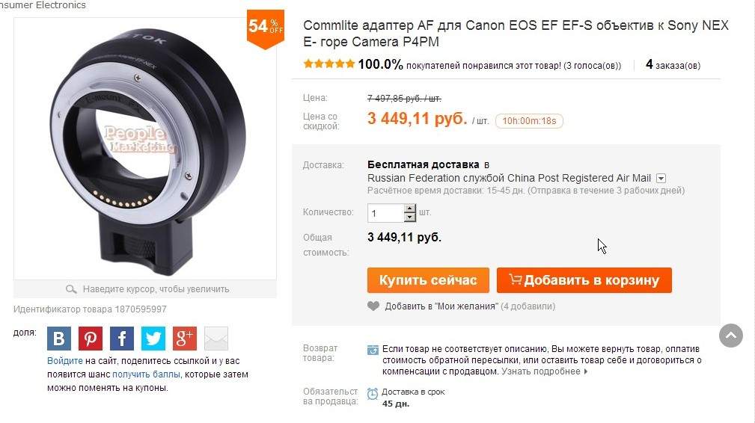Share product on Pinterest
The width and height of the screenshot is (755, 423).
click(90, 339)
